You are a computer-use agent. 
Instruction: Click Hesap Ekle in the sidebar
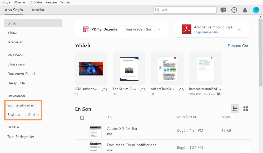click(x=16, y=83)
